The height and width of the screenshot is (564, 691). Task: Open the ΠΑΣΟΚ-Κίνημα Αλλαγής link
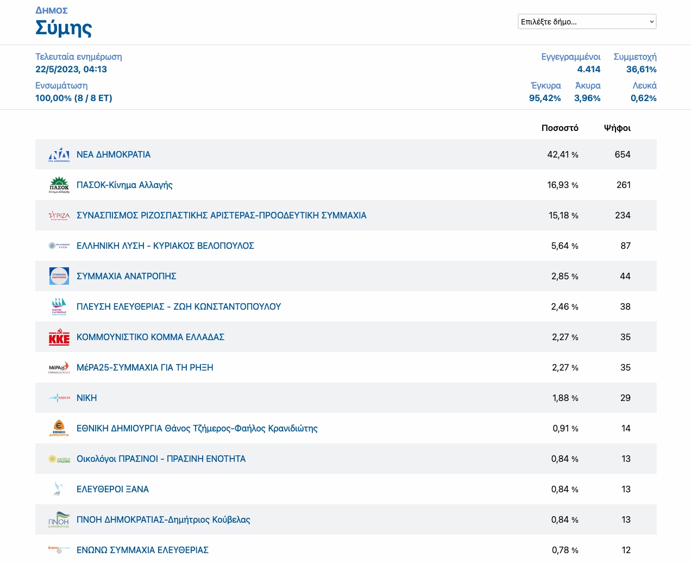124,185
